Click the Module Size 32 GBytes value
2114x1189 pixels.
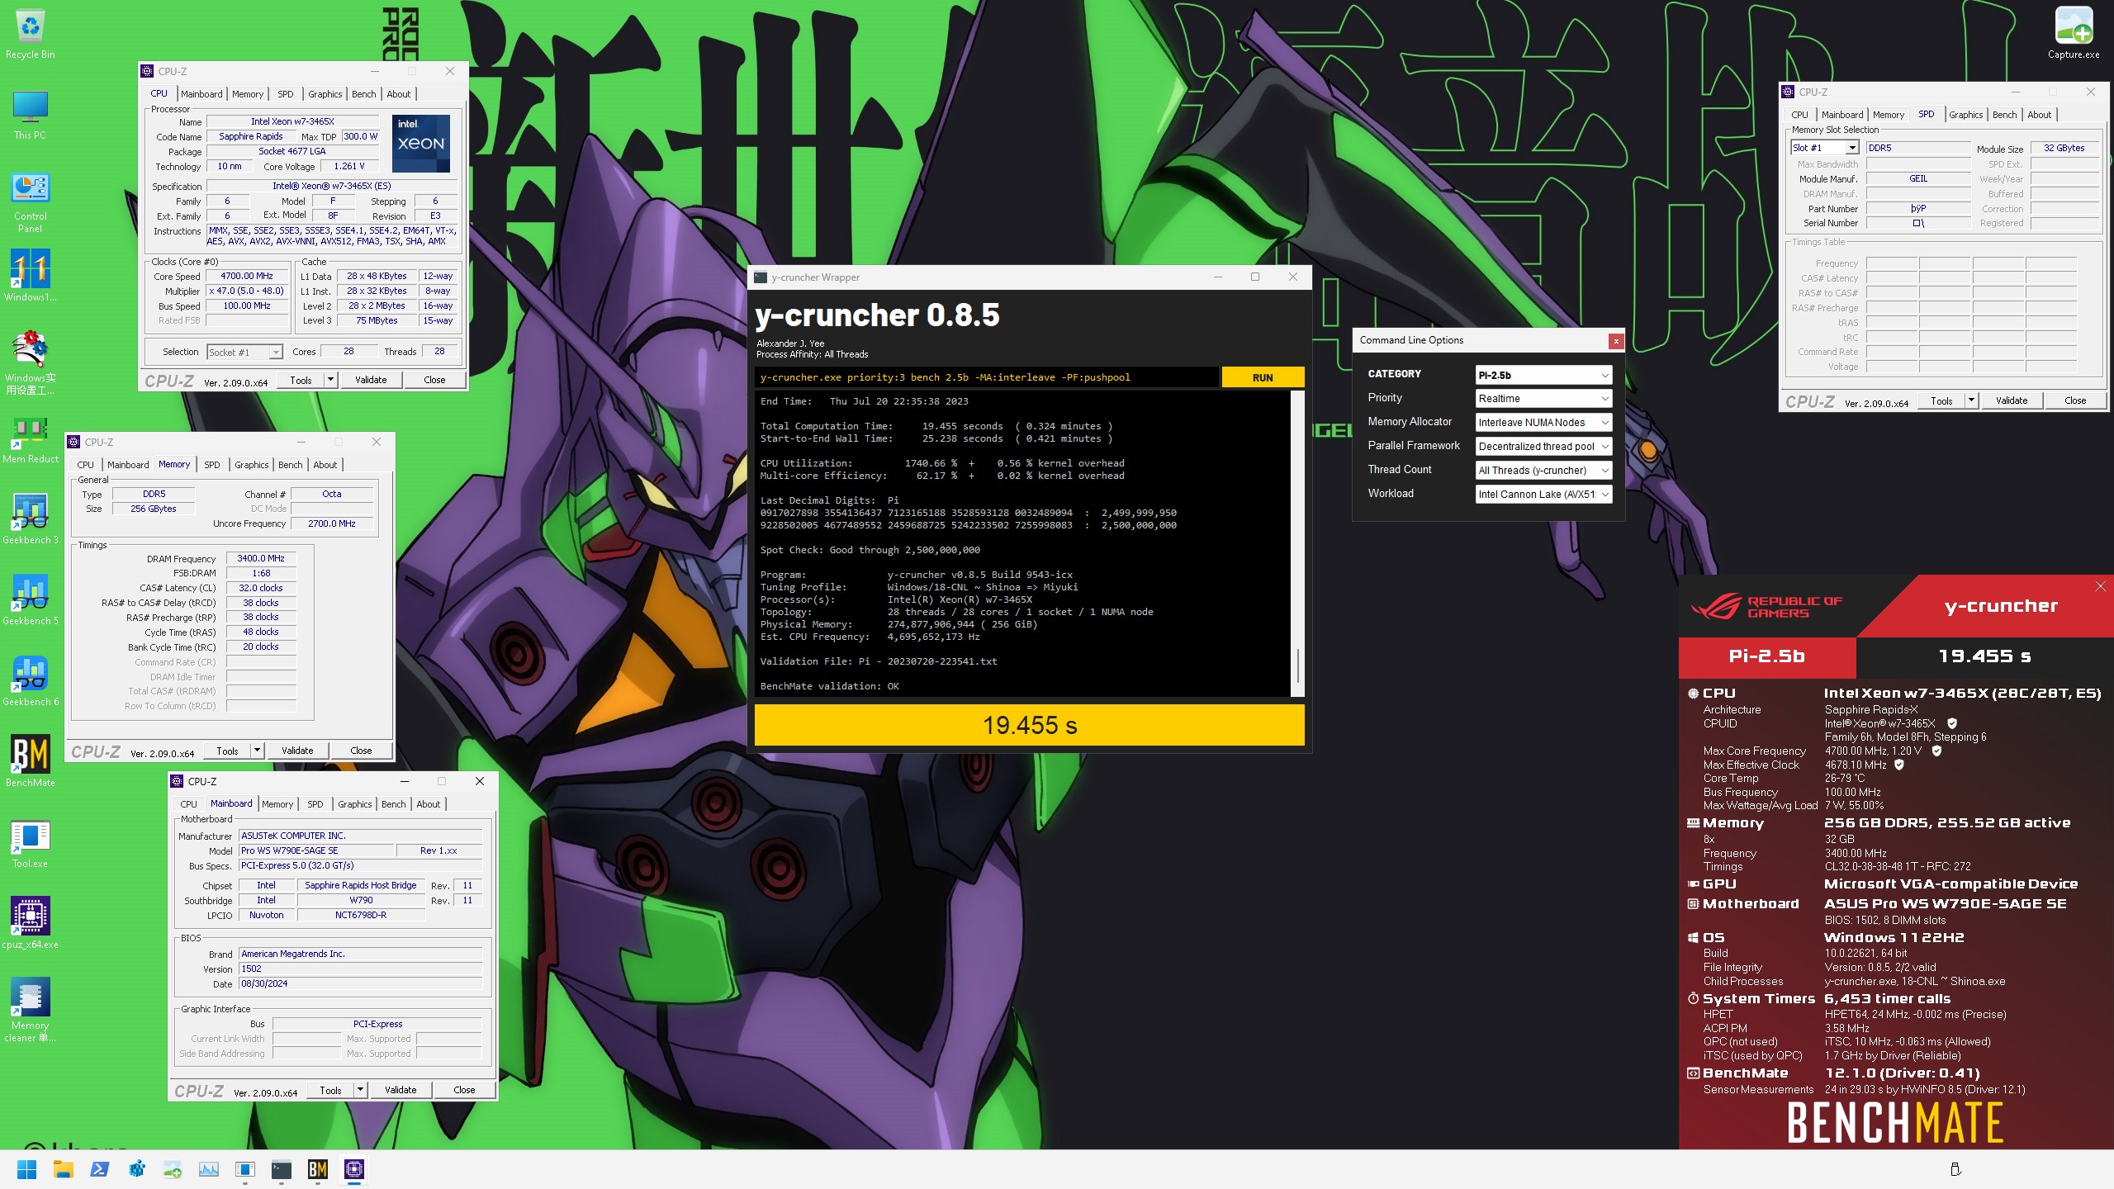[2064, 148]
